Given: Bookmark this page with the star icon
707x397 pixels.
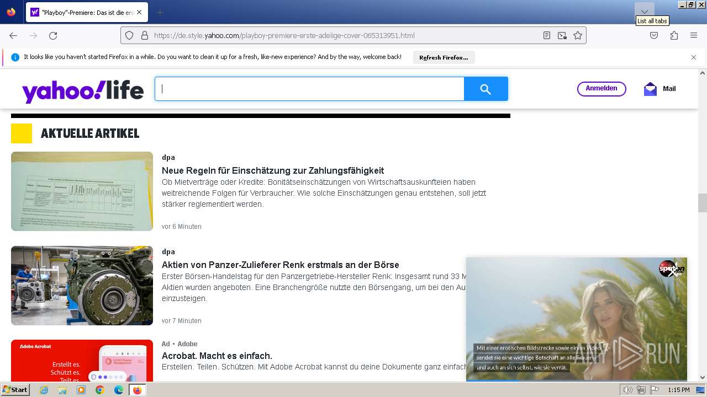Looking at the screenshot, I should coord(578,35).
